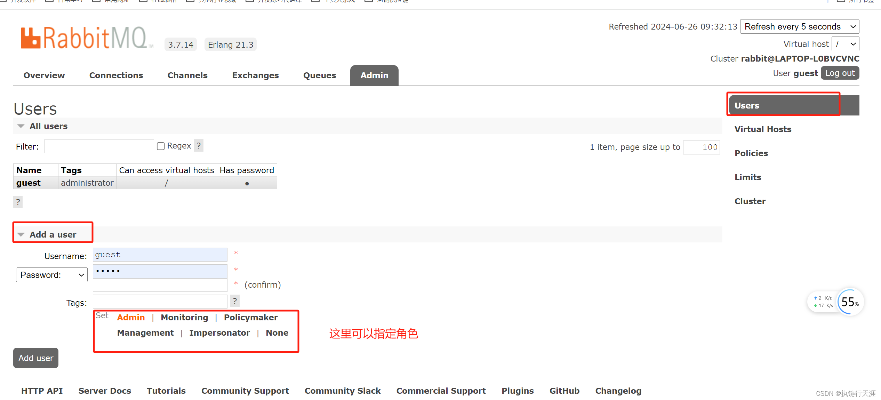
Task: Open Cluster in the sidebar
Action: 750,201
